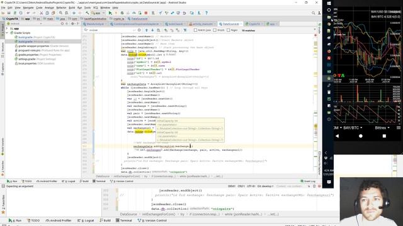Toggle the Captures tool window side tab
The height and width of the screenshot is (226, 403).
[3, 68]
